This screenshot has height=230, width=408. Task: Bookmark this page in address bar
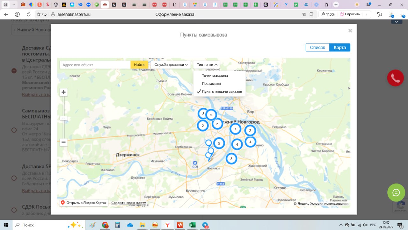(x=311, y=14)
